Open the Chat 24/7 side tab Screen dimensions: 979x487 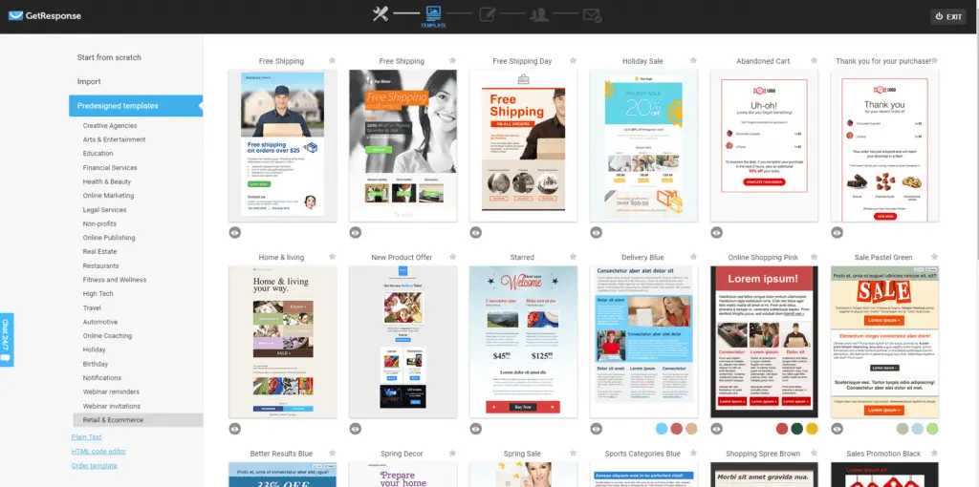pos(7,340)
